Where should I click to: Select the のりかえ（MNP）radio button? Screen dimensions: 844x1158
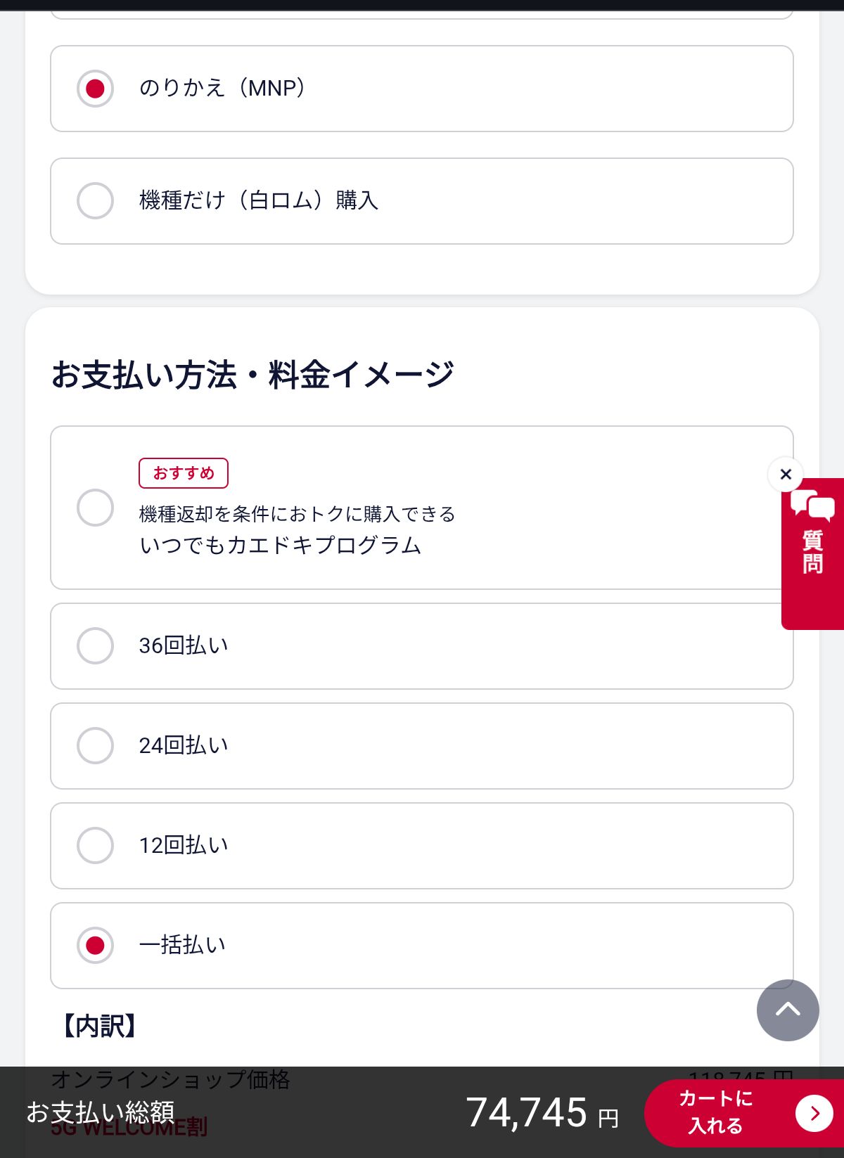pos(95,89)
